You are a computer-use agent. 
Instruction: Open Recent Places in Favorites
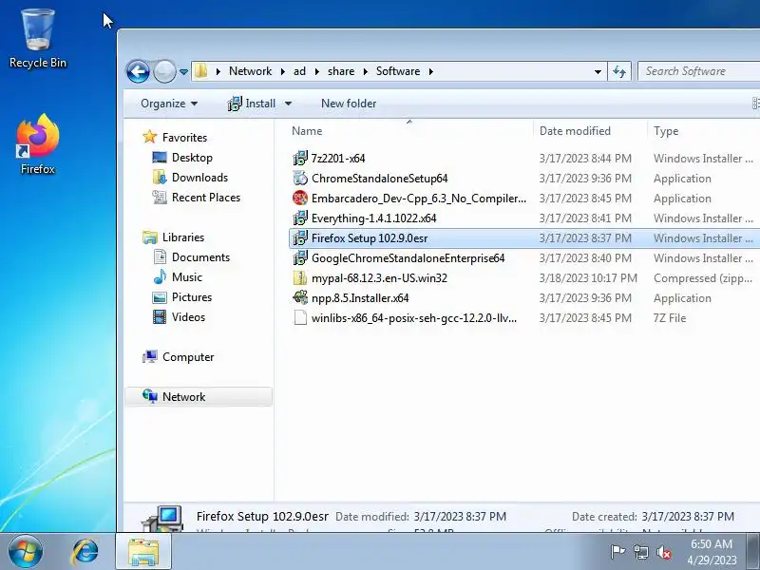tap(206, 198)
